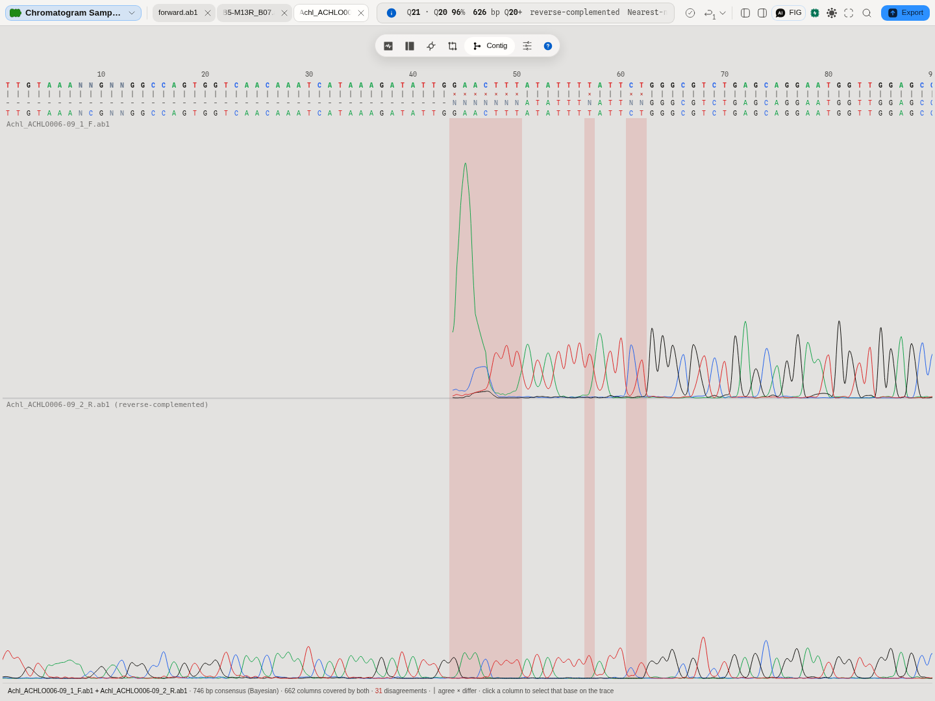
Task: Click the green chip icon
Action: pyautogui.click(x=815, y=13)
